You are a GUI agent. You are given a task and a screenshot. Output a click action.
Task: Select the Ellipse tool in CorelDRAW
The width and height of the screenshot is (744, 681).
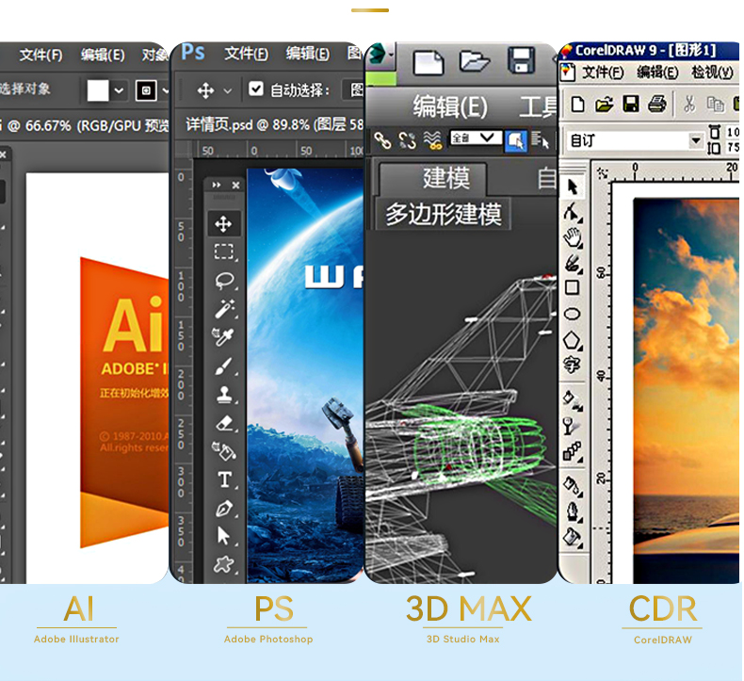(572, 314)
